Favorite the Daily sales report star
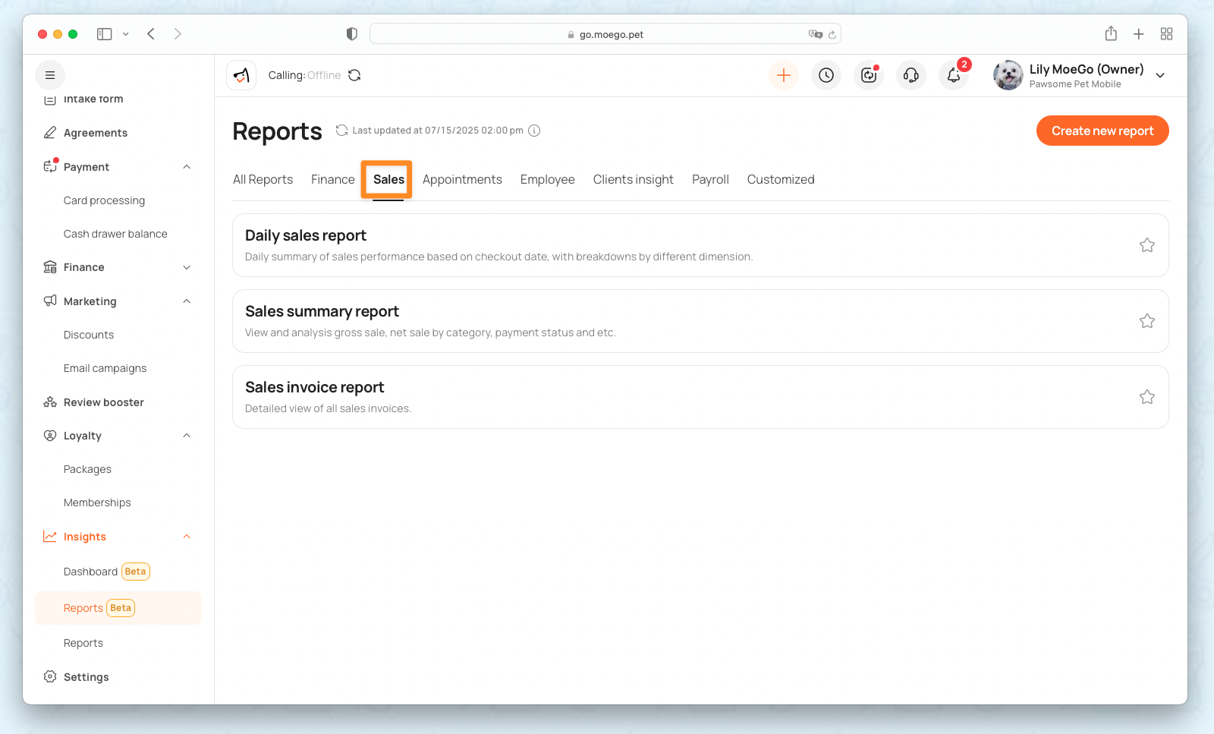This screenshot has width=1214, height=734. click(x=1147, y=245)
